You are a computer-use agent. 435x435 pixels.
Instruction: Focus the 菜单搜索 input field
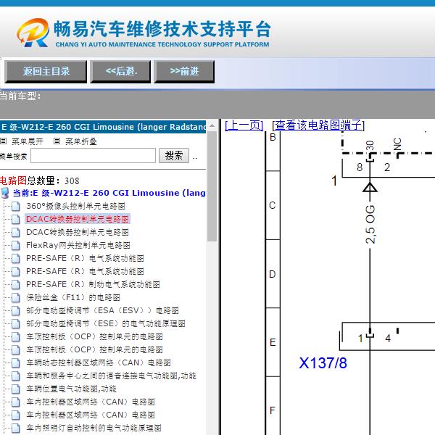(93, 155)
